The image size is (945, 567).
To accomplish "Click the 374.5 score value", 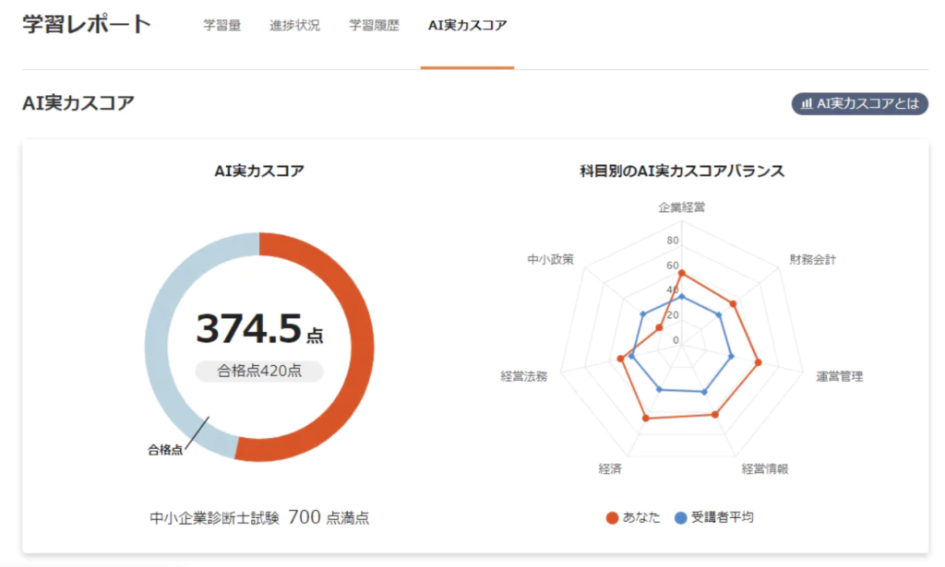I will (x=249, y=328).
